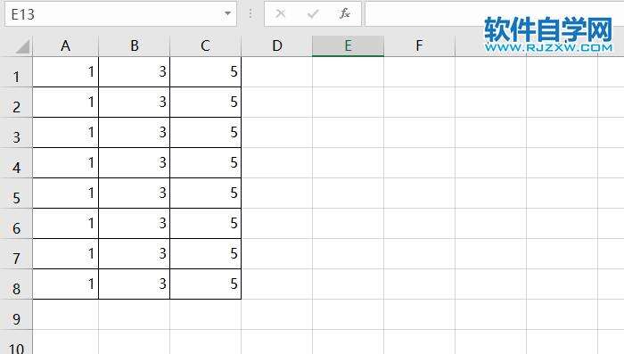The width and height of the screenshot is (624, 354).
Task: Select row 1 header
Action: click(16, 72)
